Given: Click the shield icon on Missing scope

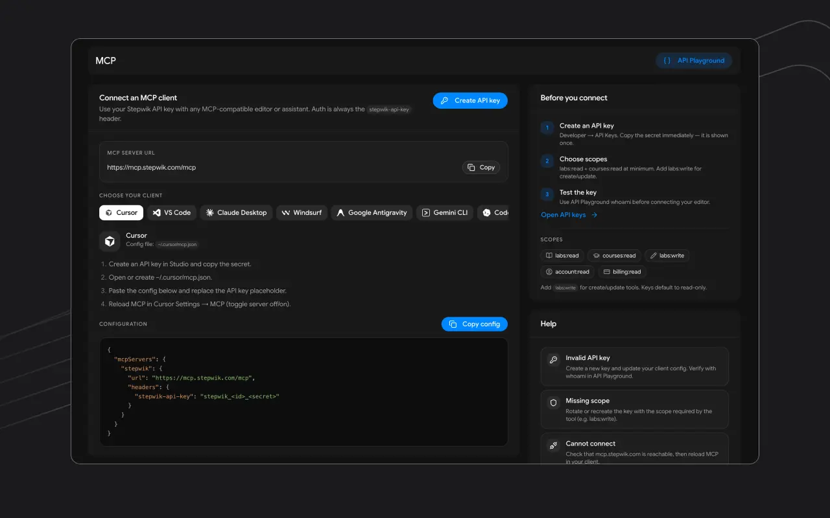Looking at the screenshot, I should (x=554, y=402).
